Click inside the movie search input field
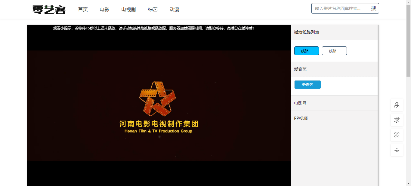 pos(340,8)
